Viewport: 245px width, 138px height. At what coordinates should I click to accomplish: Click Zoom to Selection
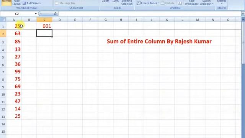pyautogui.click(x=127, y=3)
